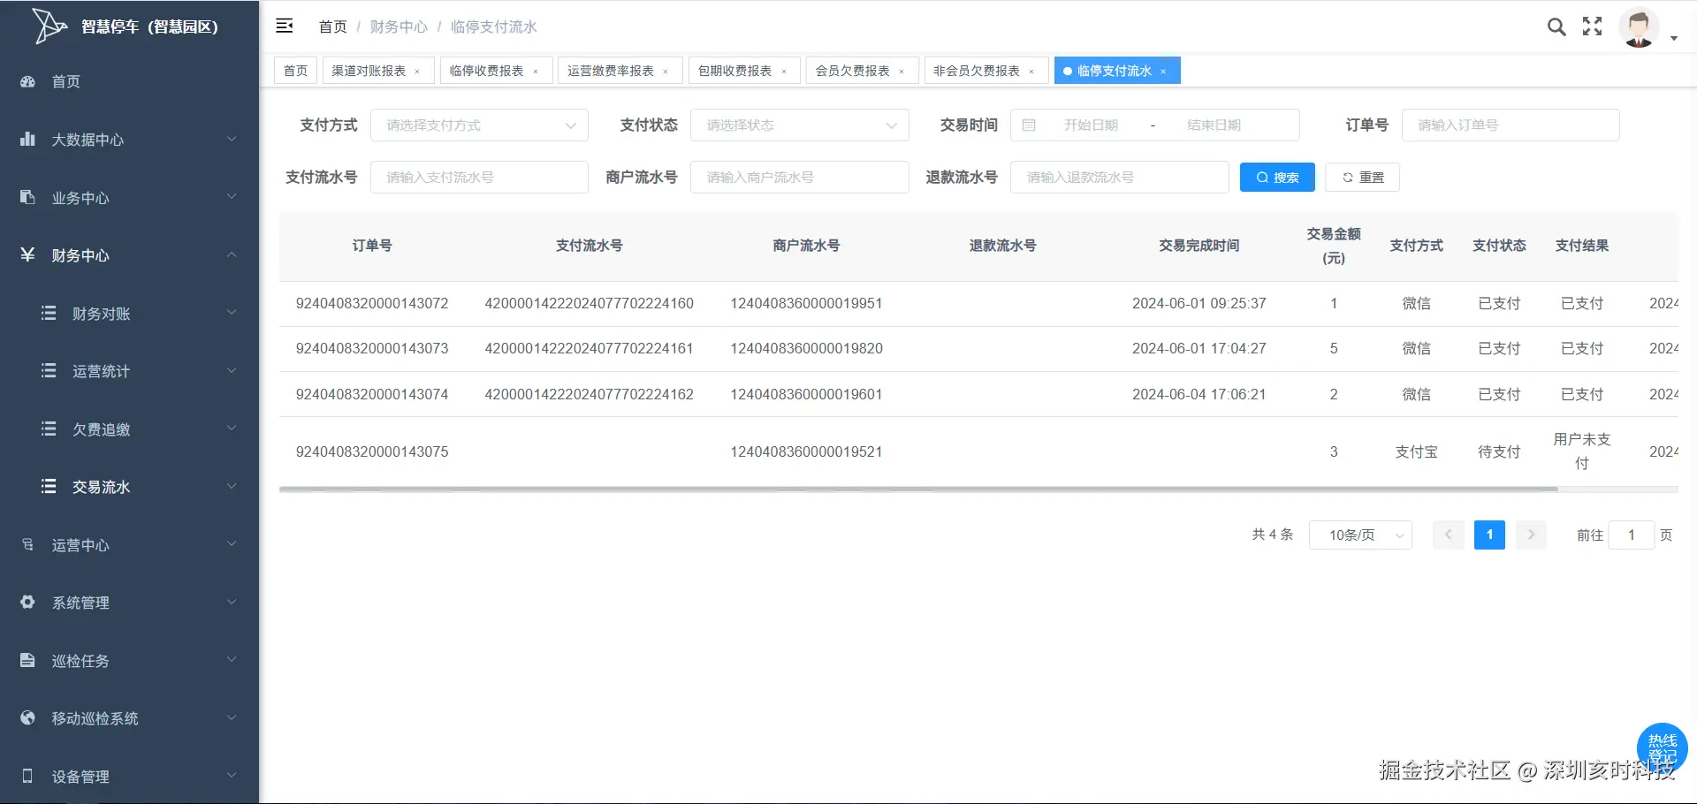The height and width of the screenshot is (804, 1697).
Task: Click the 财务中心 yen icon
Action: pos(27,254)
